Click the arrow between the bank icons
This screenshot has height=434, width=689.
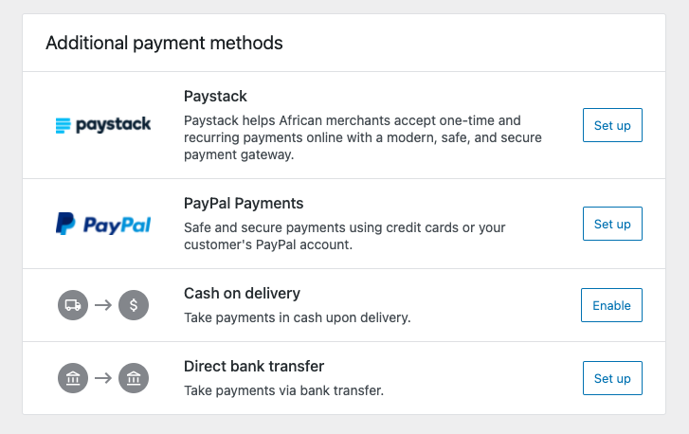pyautogui.click(x=103, y=378)
